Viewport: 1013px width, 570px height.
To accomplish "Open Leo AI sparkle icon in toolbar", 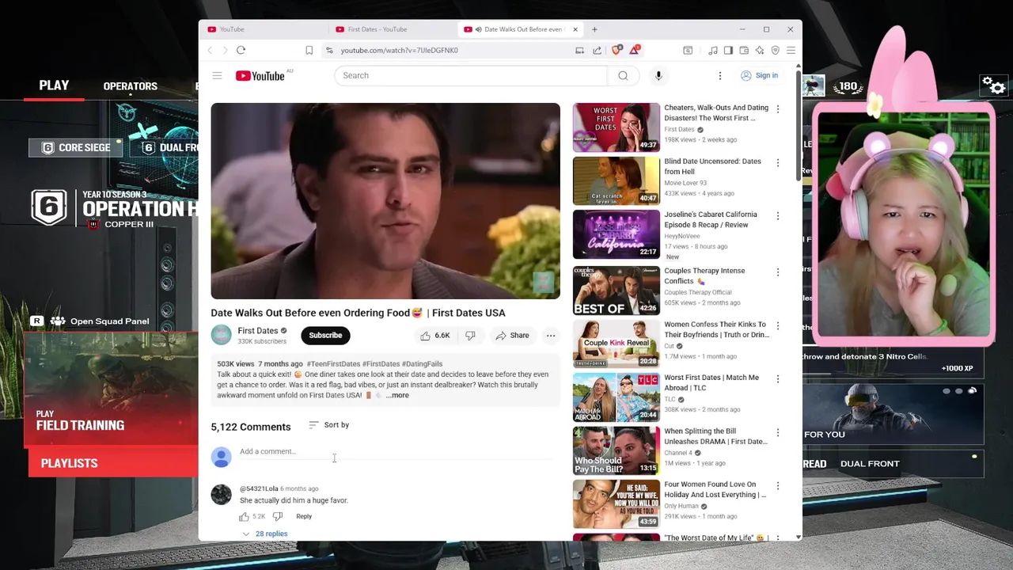I will coord(760,50).
